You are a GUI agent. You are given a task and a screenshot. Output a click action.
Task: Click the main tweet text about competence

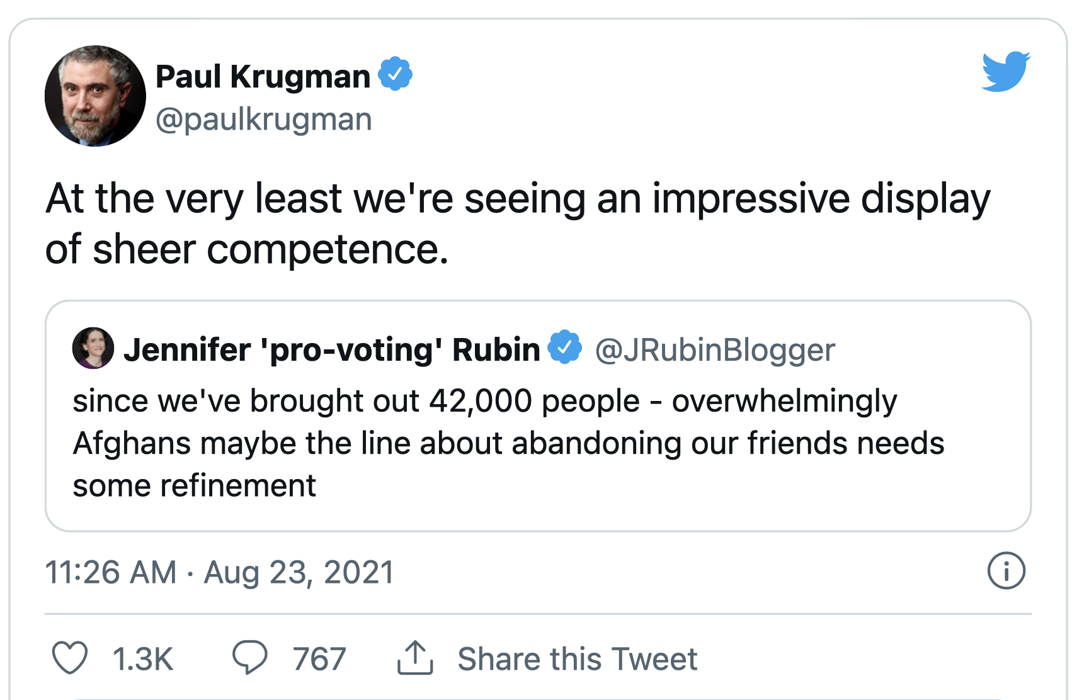[x=518, y=223]
